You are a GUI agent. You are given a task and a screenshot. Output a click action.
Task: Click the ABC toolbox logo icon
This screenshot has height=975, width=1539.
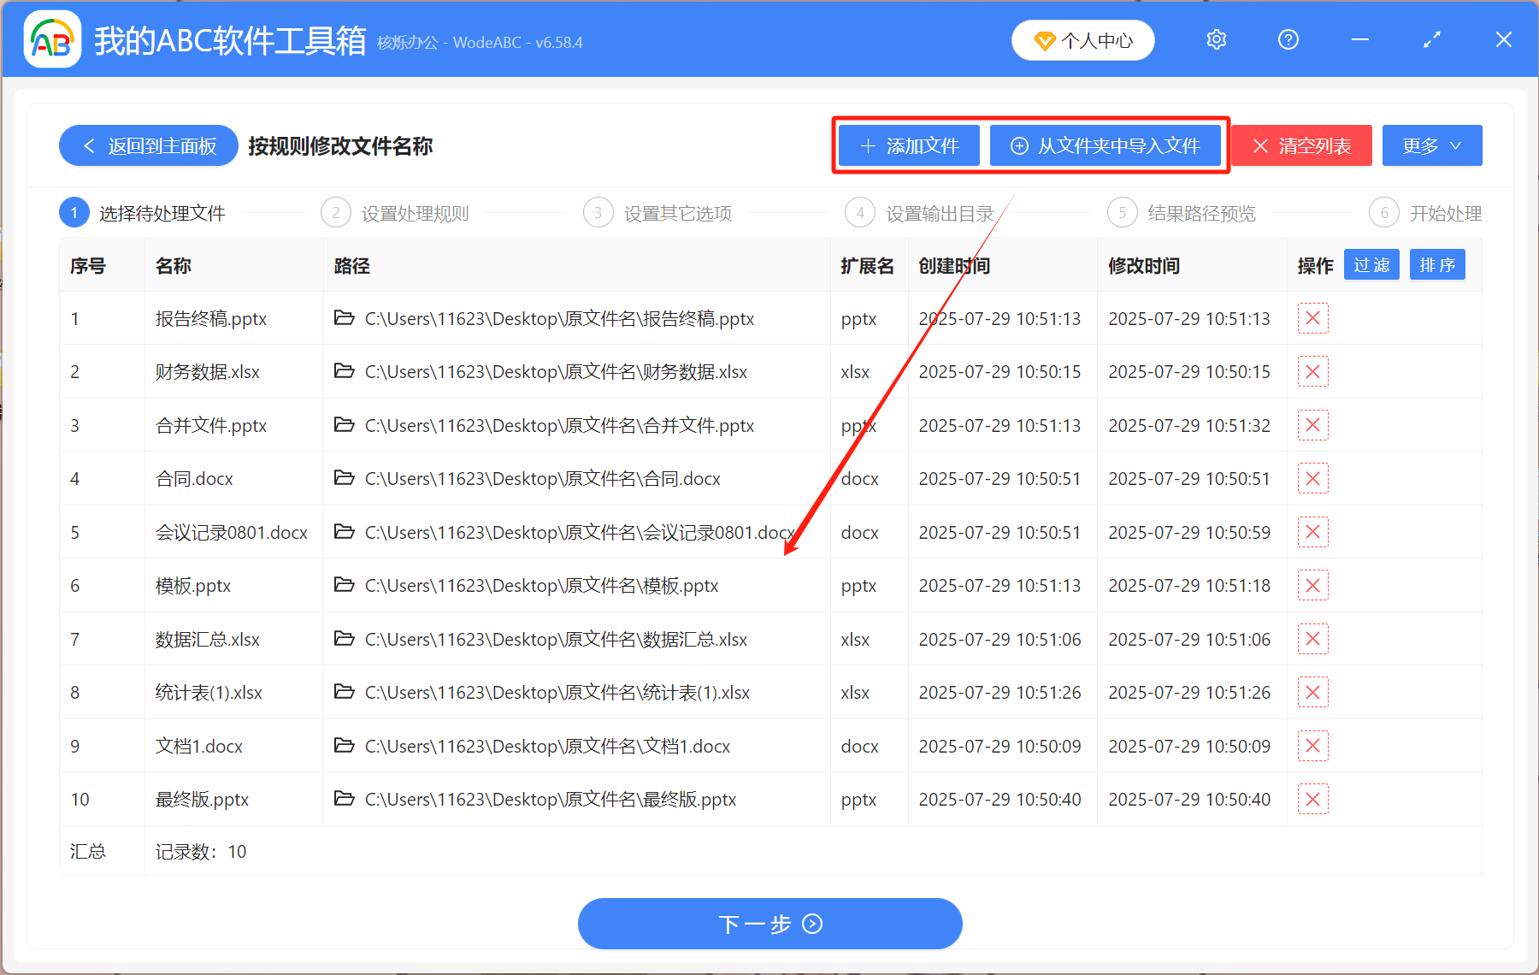[51, 38]
